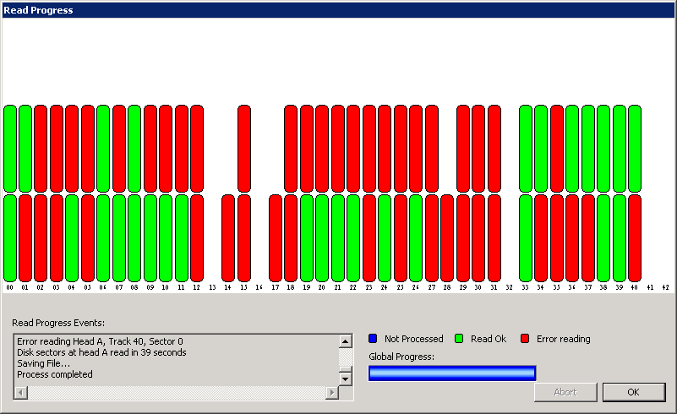
Task: Select the 'Error reading Head A' log line
Action: tap(100, 341)
